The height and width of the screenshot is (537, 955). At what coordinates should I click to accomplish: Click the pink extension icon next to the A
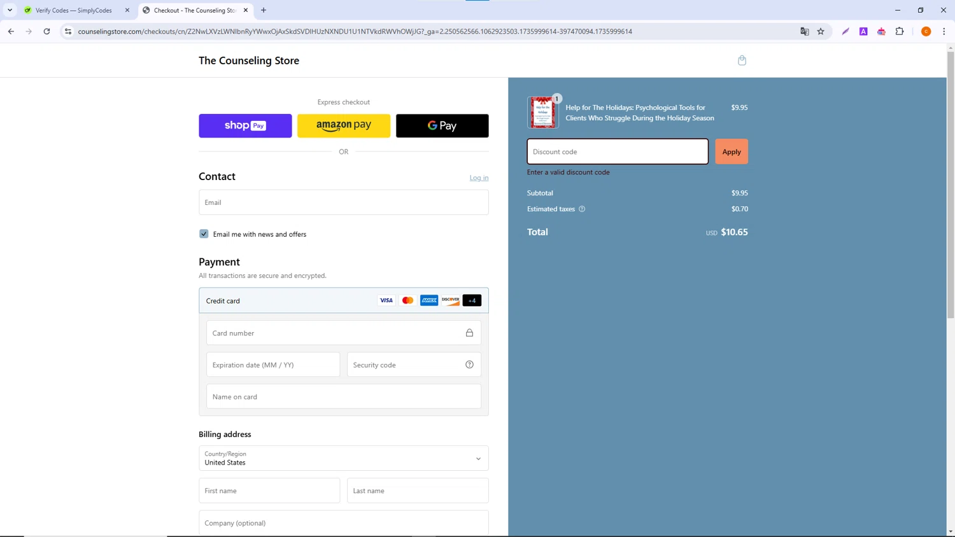tap(881, 31)
